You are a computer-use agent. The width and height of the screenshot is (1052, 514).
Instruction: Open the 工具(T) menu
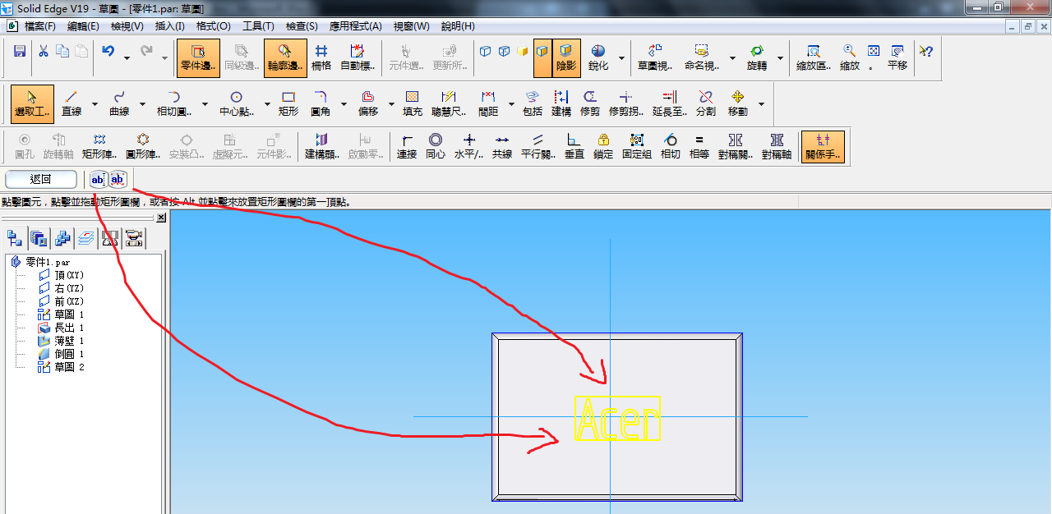click(x=258, y=26)
